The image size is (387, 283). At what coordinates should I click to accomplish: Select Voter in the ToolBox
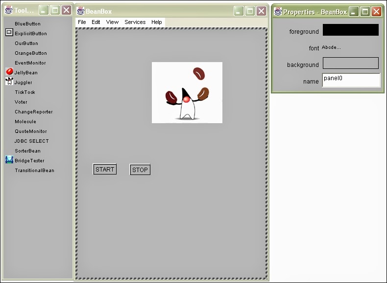(21, 102)
